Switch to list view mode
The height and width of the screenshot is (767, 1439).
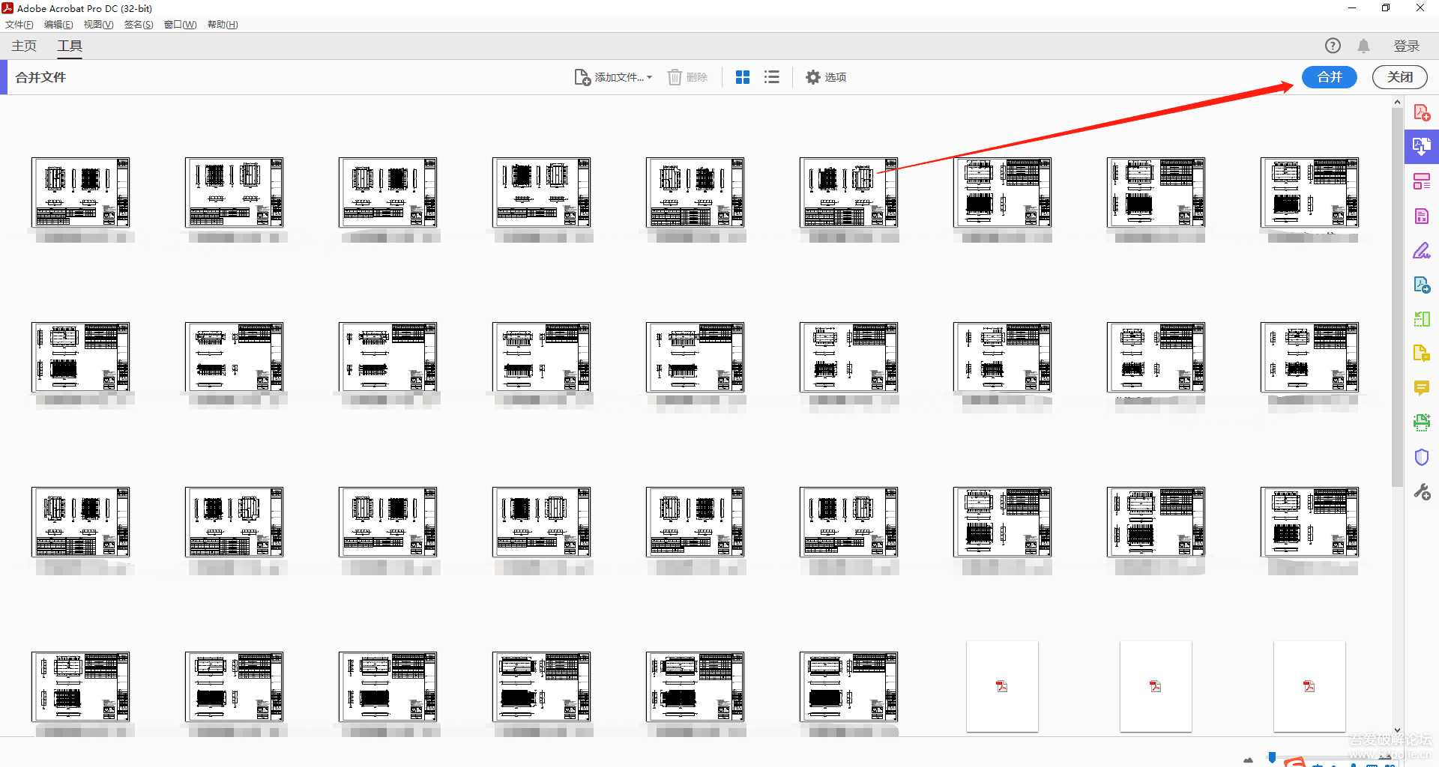point(771,77)
